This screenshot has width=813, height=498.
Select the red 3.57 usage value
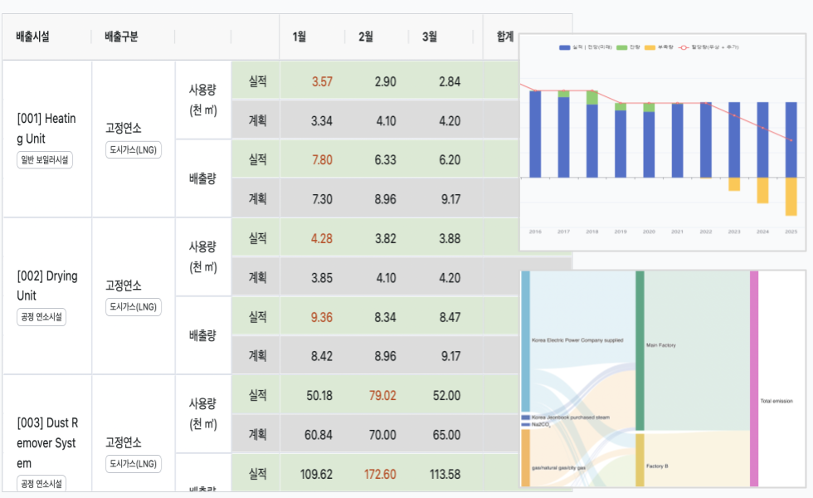(x=322, y=81)
